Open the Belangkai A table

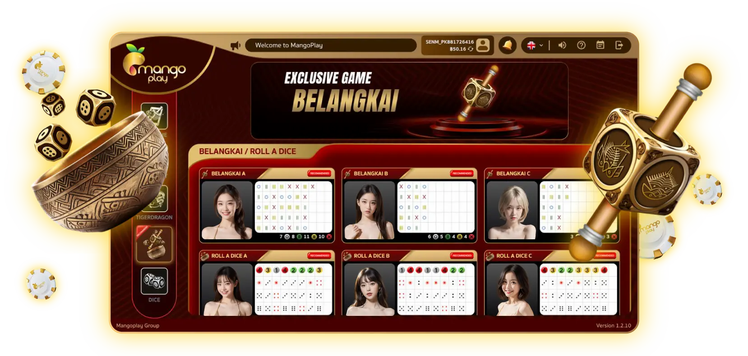[267, 205]
